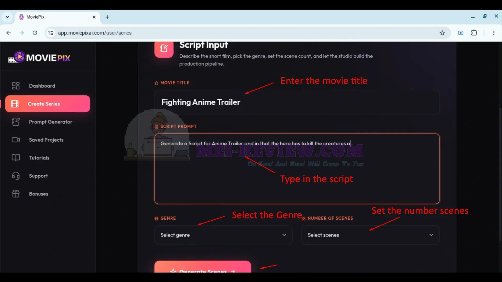The height and width of the screenshot is (282, 502).
Task: Click the Generate Scenes button
Action: [203, 267]
